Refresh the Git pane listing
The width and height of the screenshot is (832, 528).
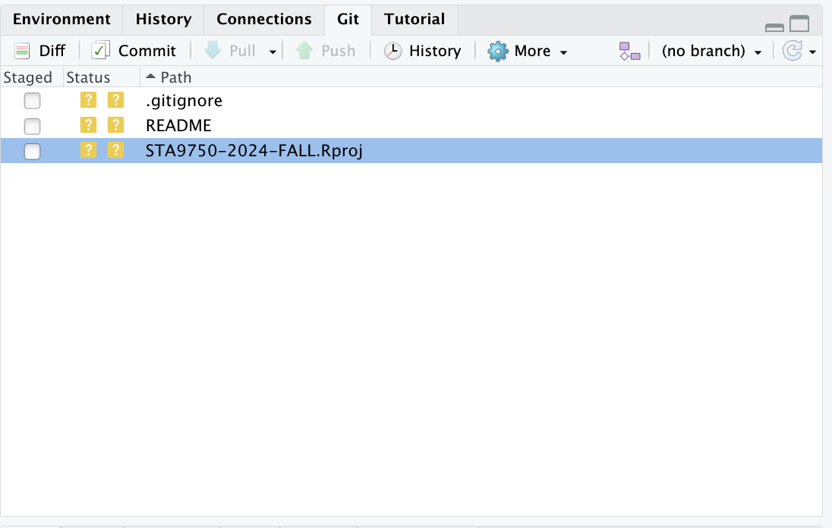click(x=792, y=51)
